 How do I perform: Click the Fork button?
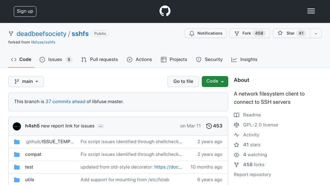click(x=250, y=33)
